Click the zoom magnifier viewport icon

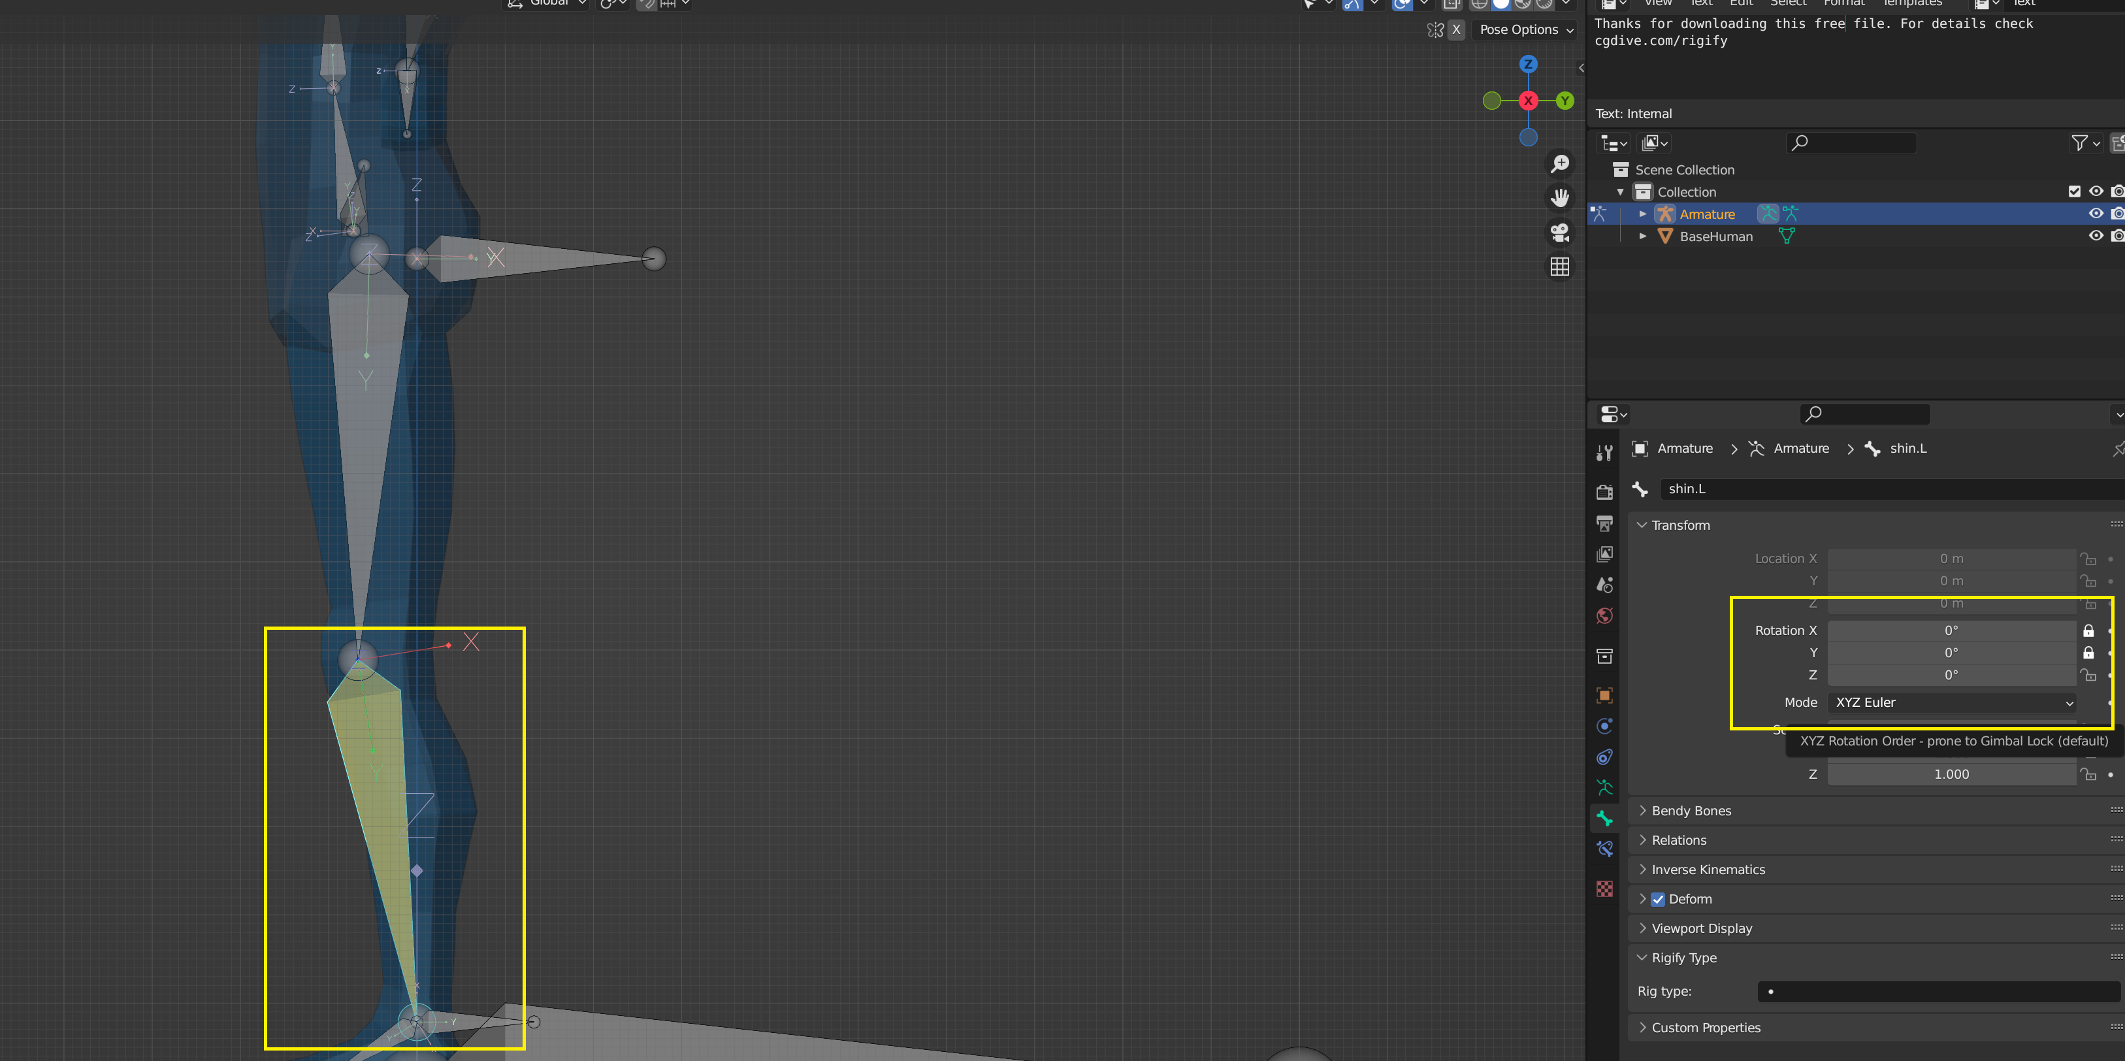click(1559, 164)
